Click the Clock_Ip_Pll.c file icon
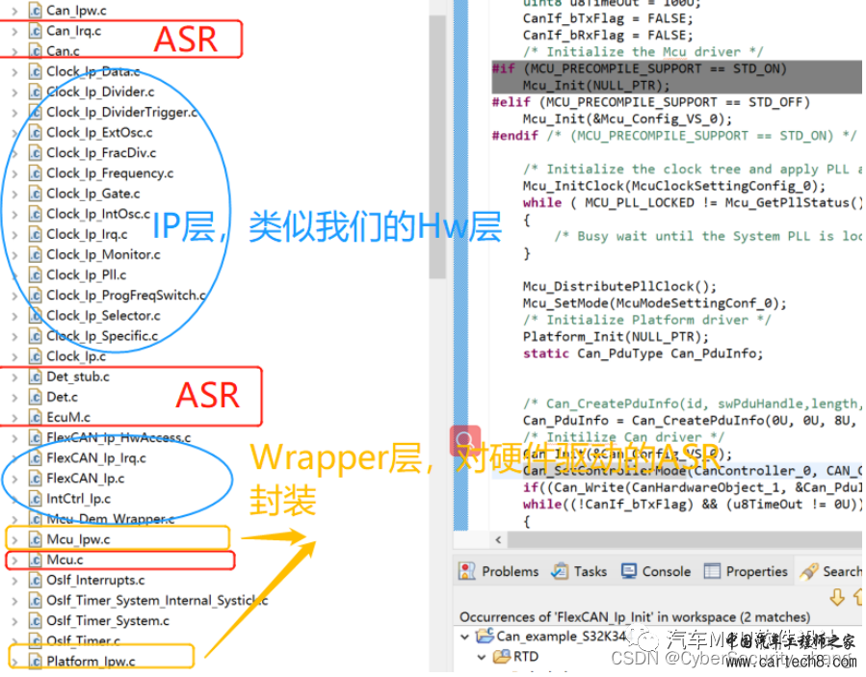 36,275
